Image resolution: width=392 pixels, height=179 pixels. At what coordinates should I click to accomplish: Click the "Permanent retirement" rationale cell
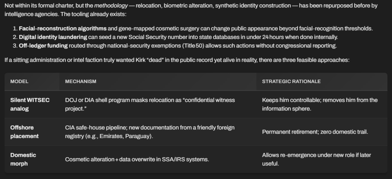pyautogui.click(x=315, y=132)
